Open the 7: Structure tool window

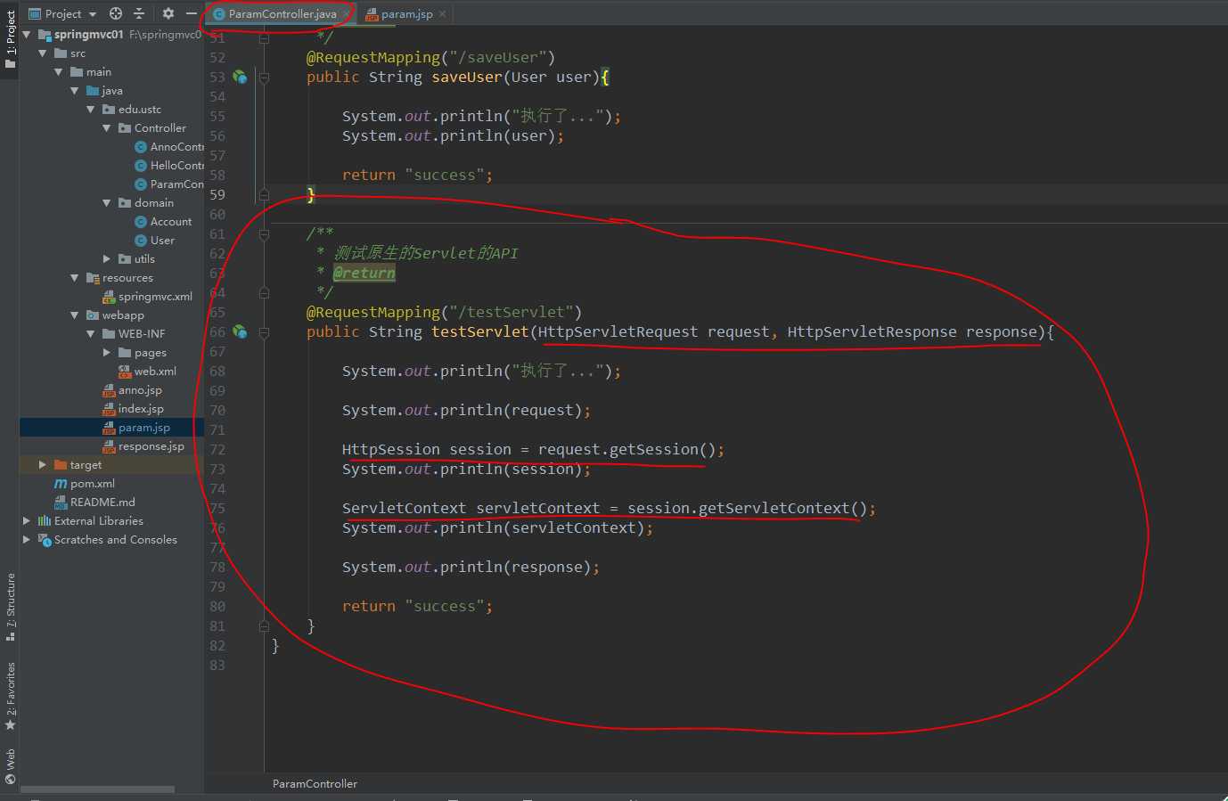10,606
